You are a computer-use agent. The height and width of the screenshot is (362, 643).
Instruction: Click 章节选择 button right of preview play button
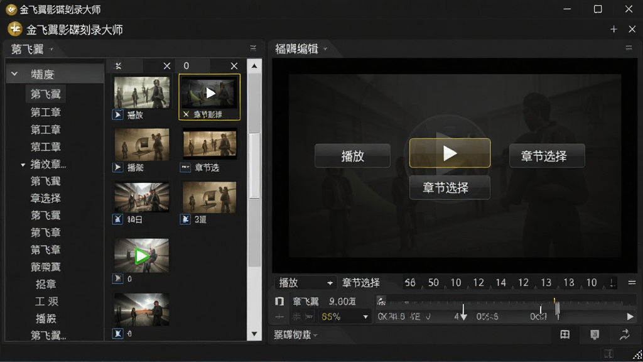click(547, 156)
